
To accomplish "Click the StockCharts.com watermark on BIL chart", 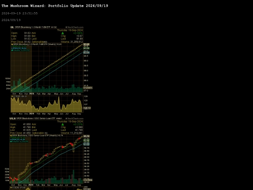I will tap(74, 27).
